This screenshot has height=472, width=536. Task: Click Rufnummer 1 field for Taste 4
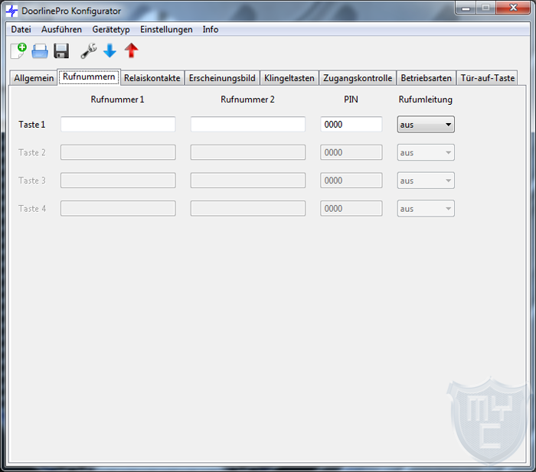(118, 208)
